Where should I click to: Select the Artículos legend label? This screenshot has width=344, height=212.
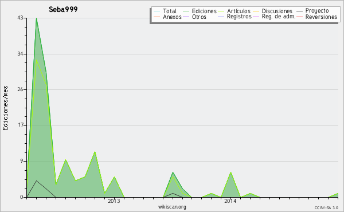[239, 11]
